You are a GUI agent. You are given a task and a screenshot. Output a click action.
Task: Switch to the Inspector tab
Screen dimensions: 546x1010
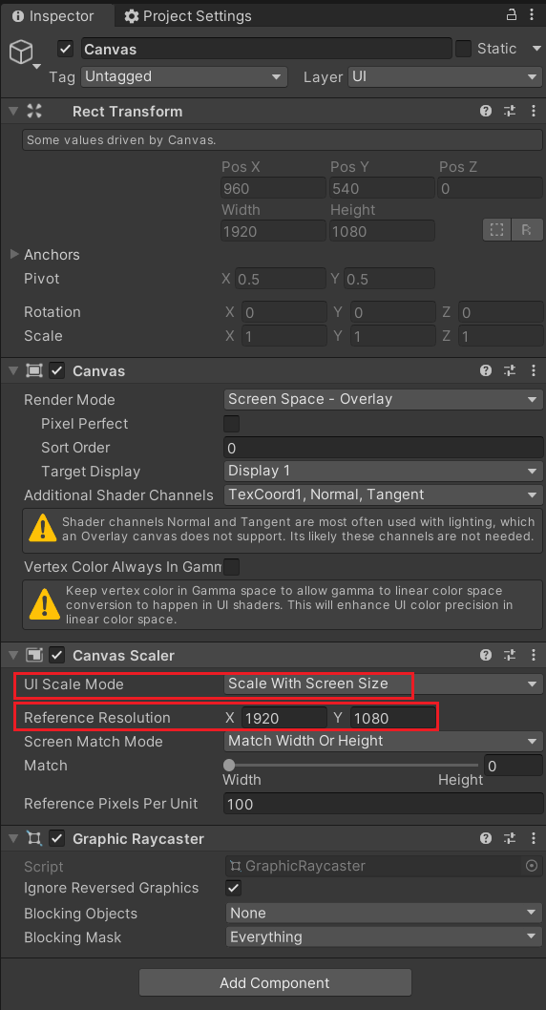(56, 15)
